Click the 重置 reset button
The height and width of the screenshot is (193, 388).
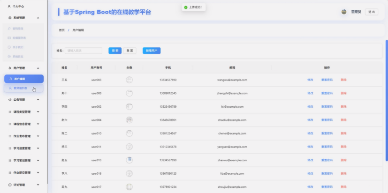129,51
